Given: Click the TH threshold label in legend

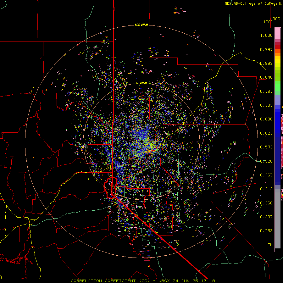Looking at the screenshot, I should point(270,245).
